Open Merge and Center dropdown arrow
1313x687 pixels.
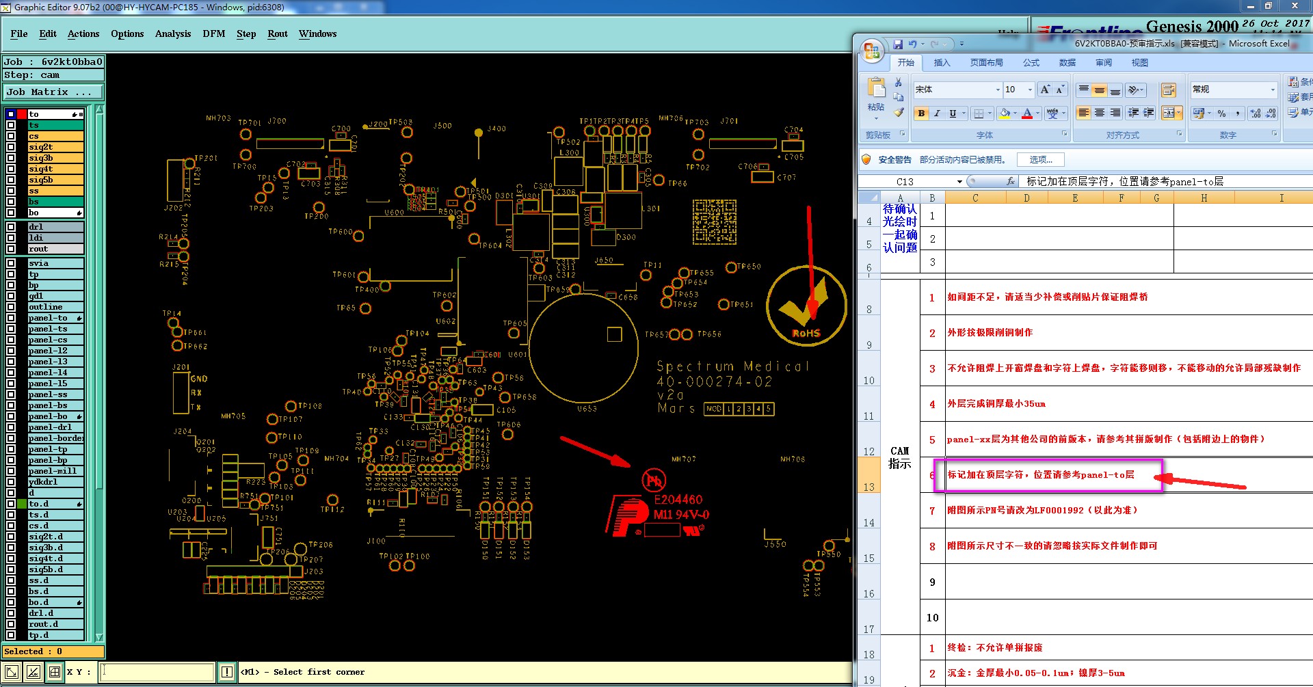click(x=1180, y=113)
